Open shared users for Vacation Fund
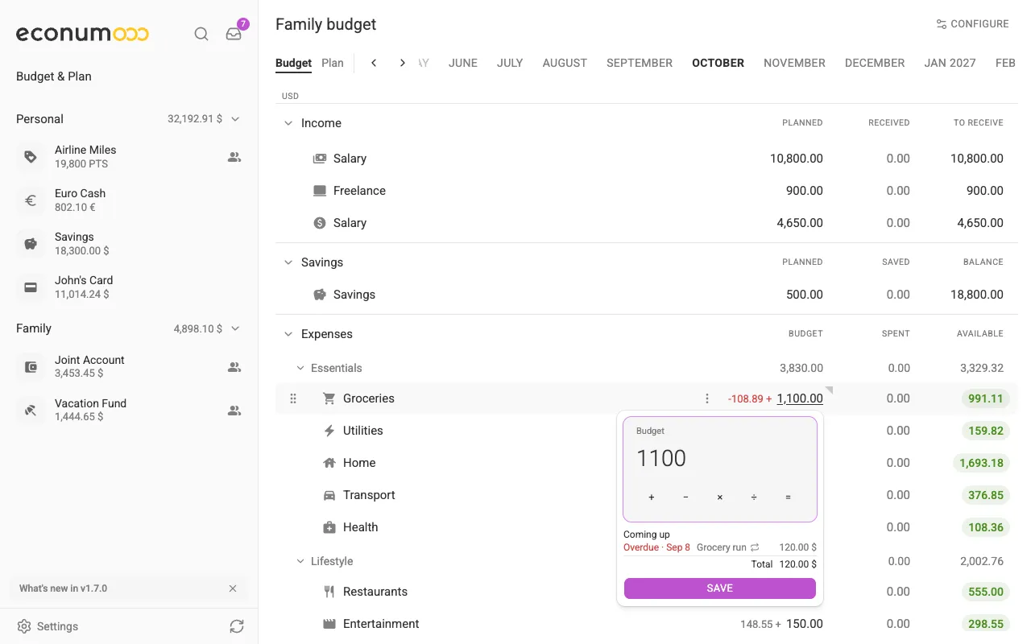The image size is (1031, 644). (x=234, y=411)
